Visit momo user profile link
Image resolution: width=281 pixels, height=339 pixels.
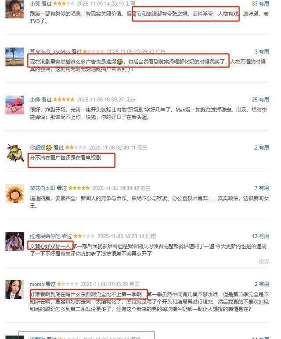click(37, 284)
